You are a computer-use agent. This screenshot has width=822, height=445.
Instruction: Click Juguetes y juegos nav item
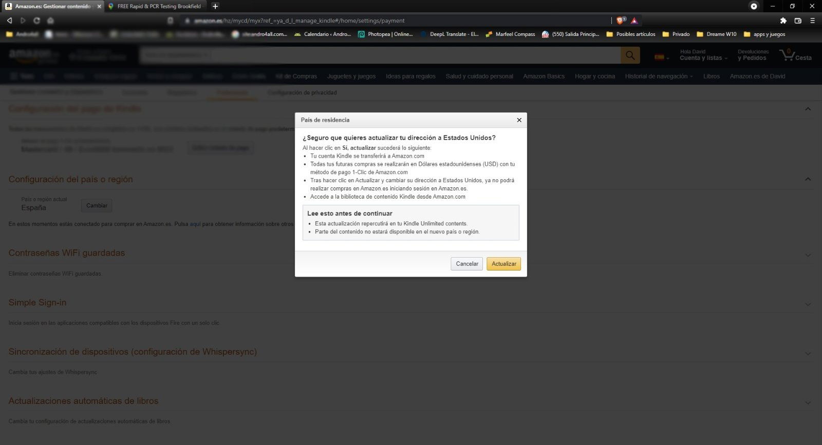[x=351, y=76]
